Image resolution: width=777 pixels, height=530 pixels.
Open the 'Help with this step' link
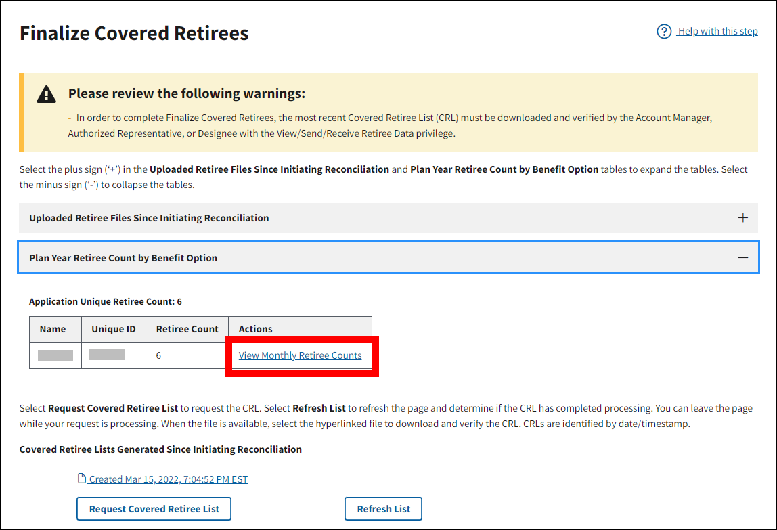[x=717, y=32]
